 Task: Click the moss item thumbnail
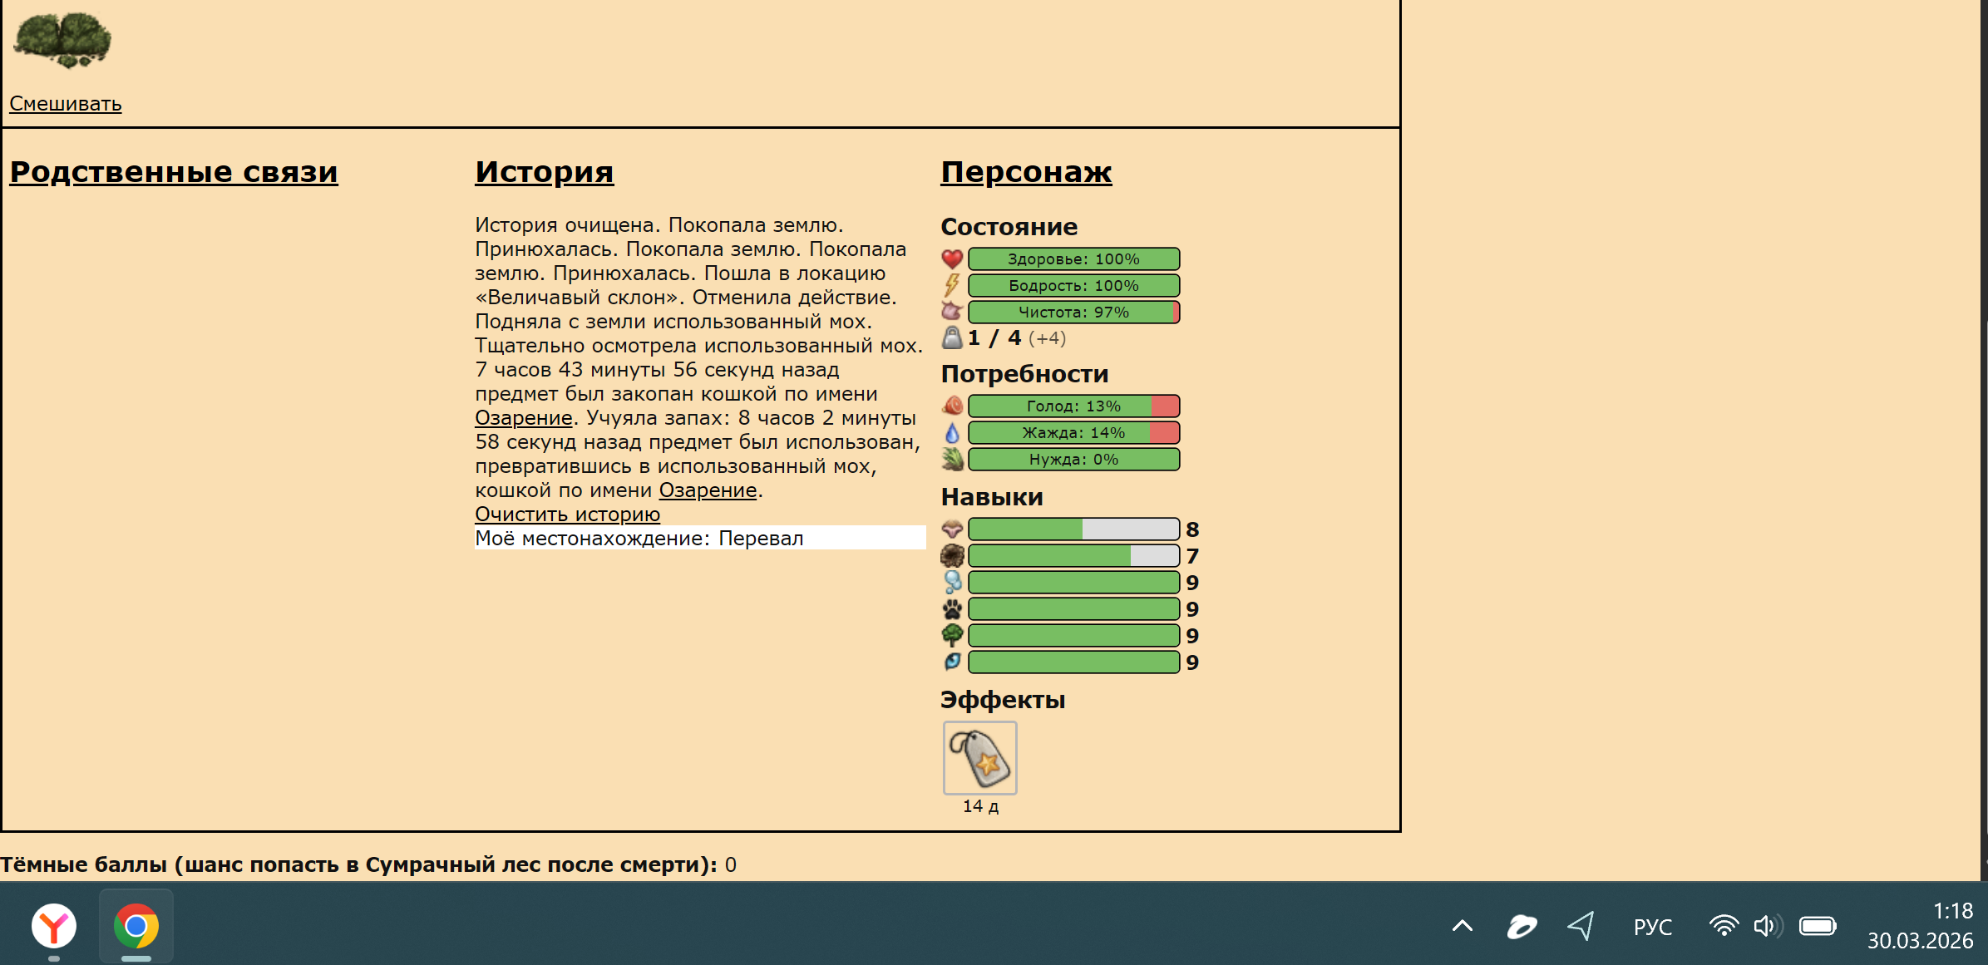(63, 40)
